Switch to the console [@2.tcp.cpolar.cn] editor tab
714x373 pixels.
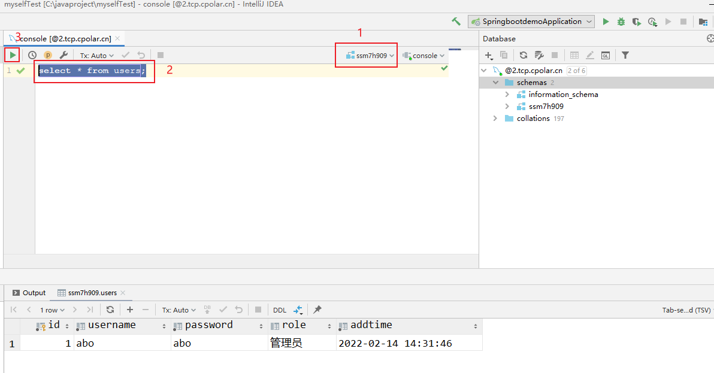[x=65, y=39]
